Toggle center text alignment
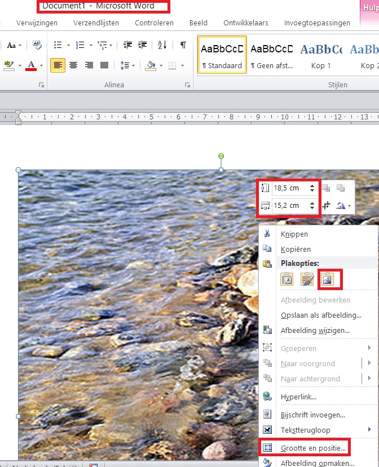Viewport: 379px width, 467px height. tap(73, 65)
